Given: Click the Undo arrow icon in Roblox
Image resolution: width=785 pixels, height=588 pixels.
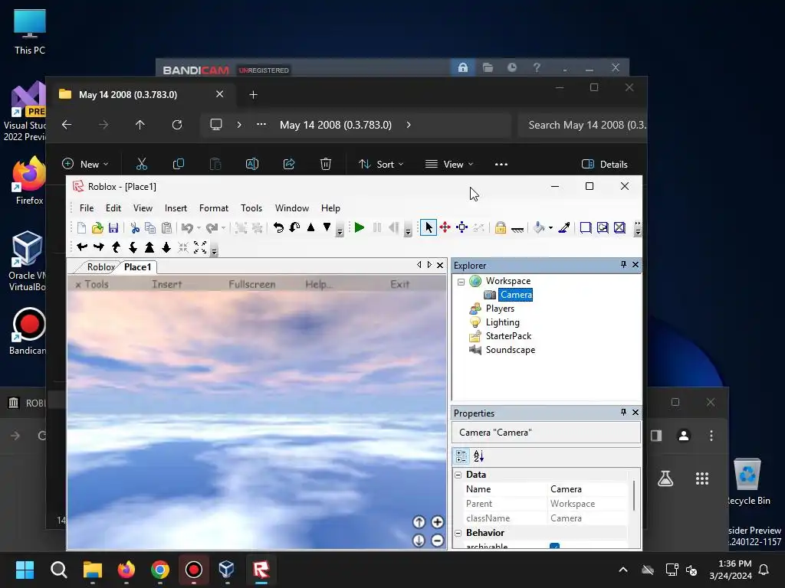Looking at the screenshot, I should coord(187,228).
